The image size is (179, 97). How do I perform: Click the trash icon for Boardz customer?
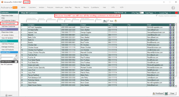click(173, 42)
